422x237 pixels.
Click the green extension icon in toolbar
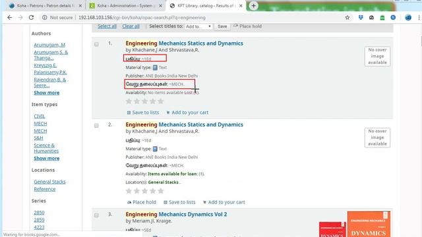pyautogui.click(x=382, y=18)
